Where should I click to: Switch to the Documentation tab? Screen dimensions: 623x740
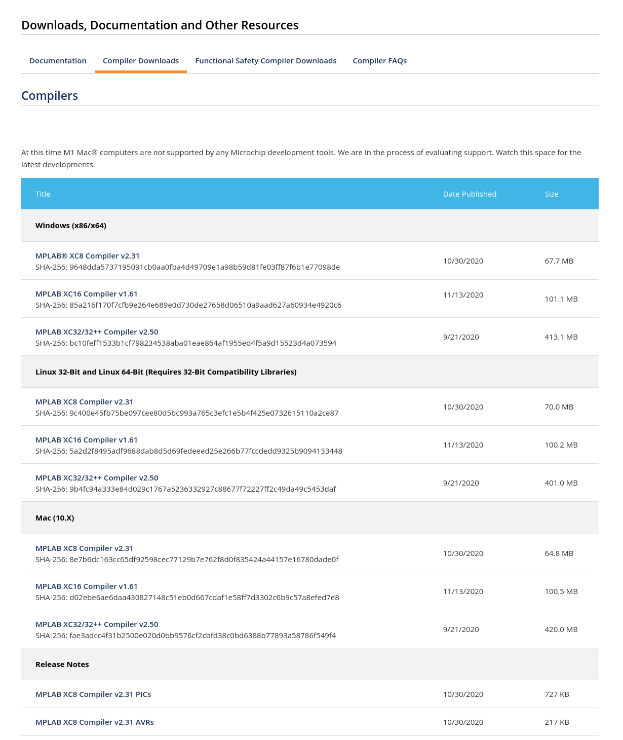pyautogui.click(x=57, y=60)
